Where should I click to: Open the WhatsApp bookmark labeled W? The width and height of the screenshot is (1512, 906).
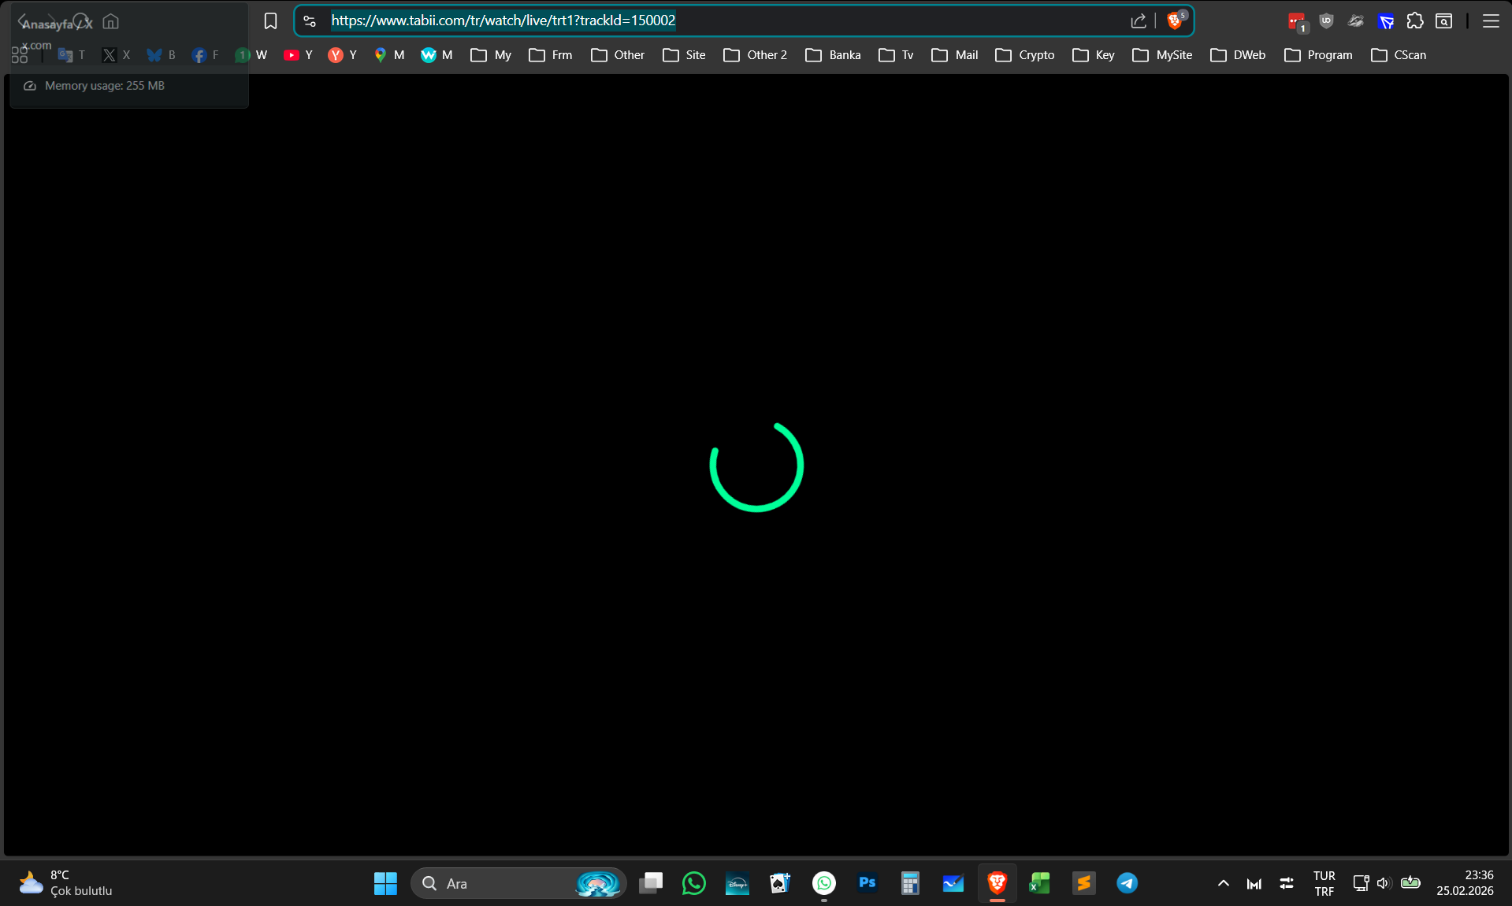point(251,55)
